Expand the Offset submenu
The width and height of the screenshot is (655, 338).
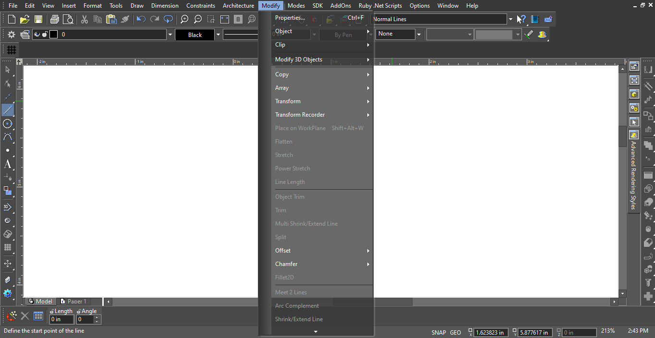point(322,251)
